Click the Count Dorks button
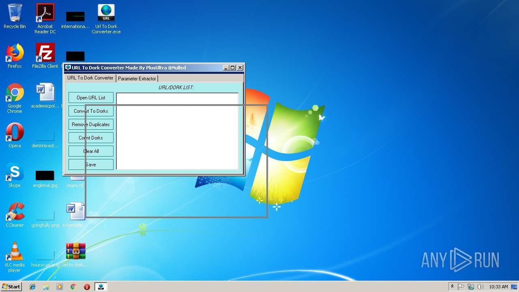The image size is (519, 292). 91,138
